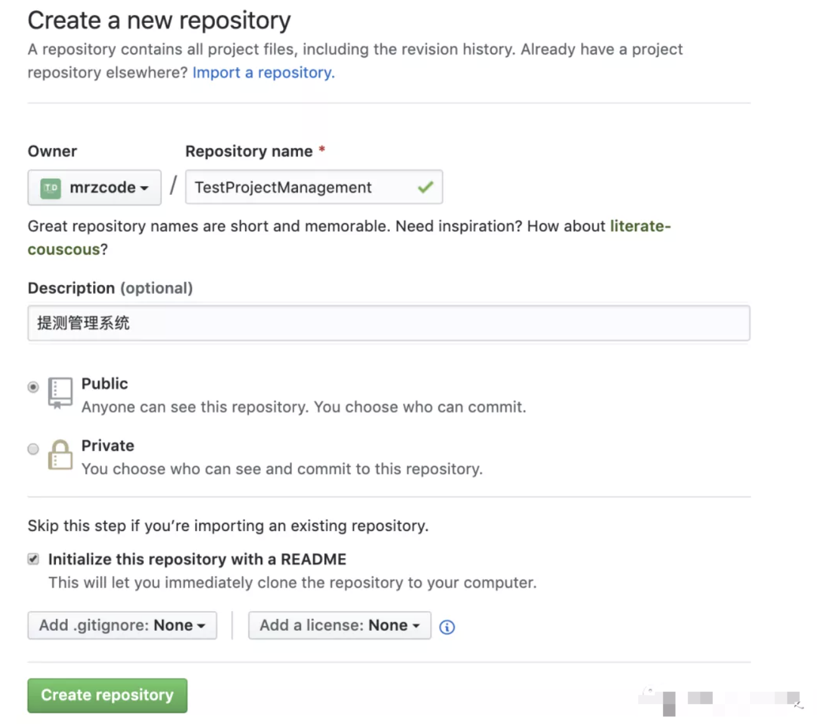Click the Private label text
Screen dimensions: 817x724
pos(108,446)
